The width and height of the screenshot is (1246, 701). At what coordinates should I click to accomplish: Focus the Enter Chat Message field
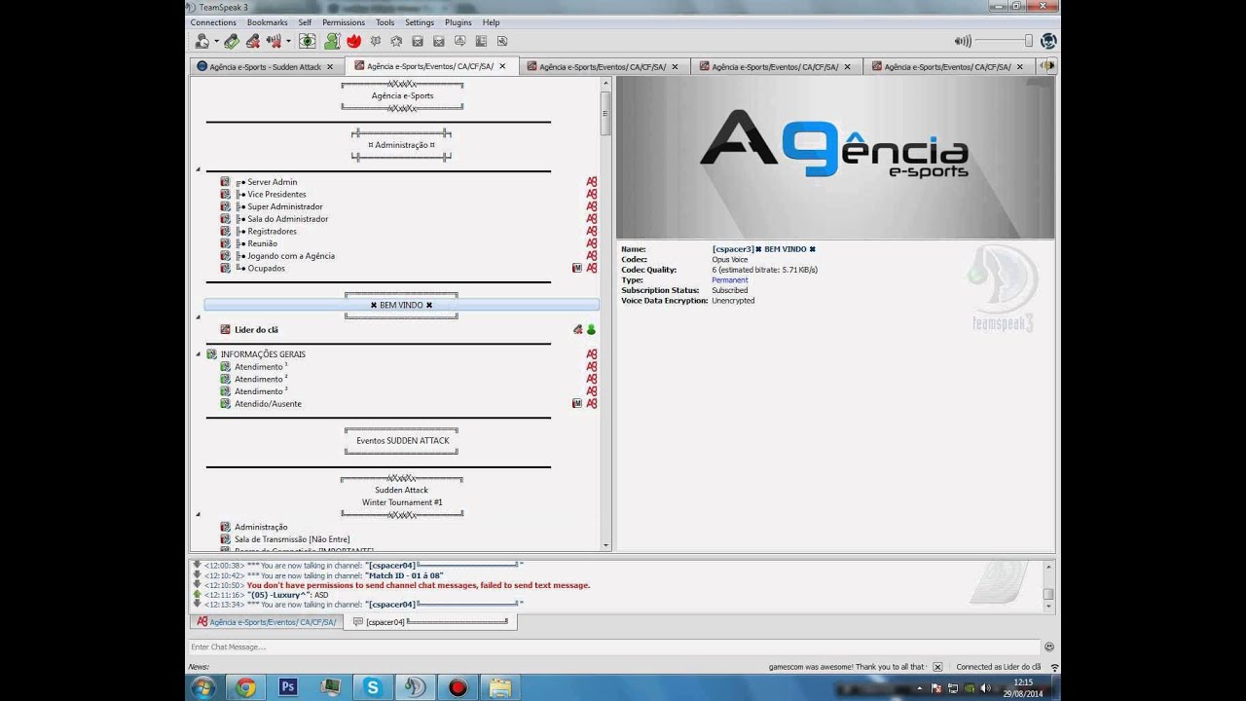coord(614,646)
